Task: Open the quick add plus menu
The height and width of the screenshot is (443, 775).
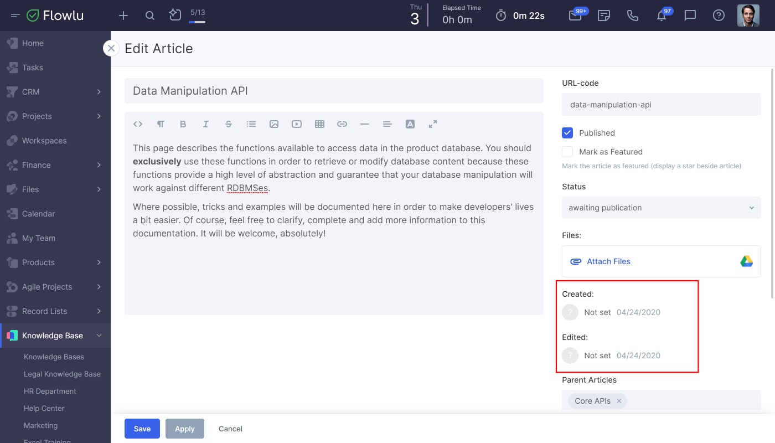Action: click(x=123, y=16)
